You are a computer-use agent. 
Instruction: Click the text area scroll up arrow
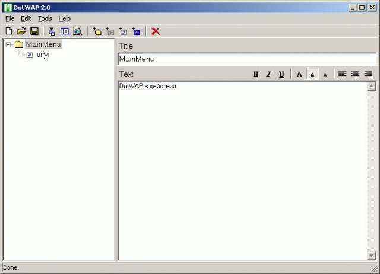click(372, 86)
